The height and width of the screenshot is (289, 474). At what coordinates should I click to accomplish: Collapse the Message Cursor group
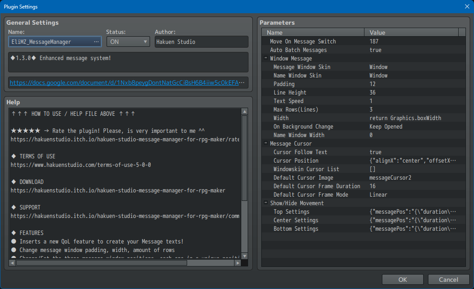266,143
